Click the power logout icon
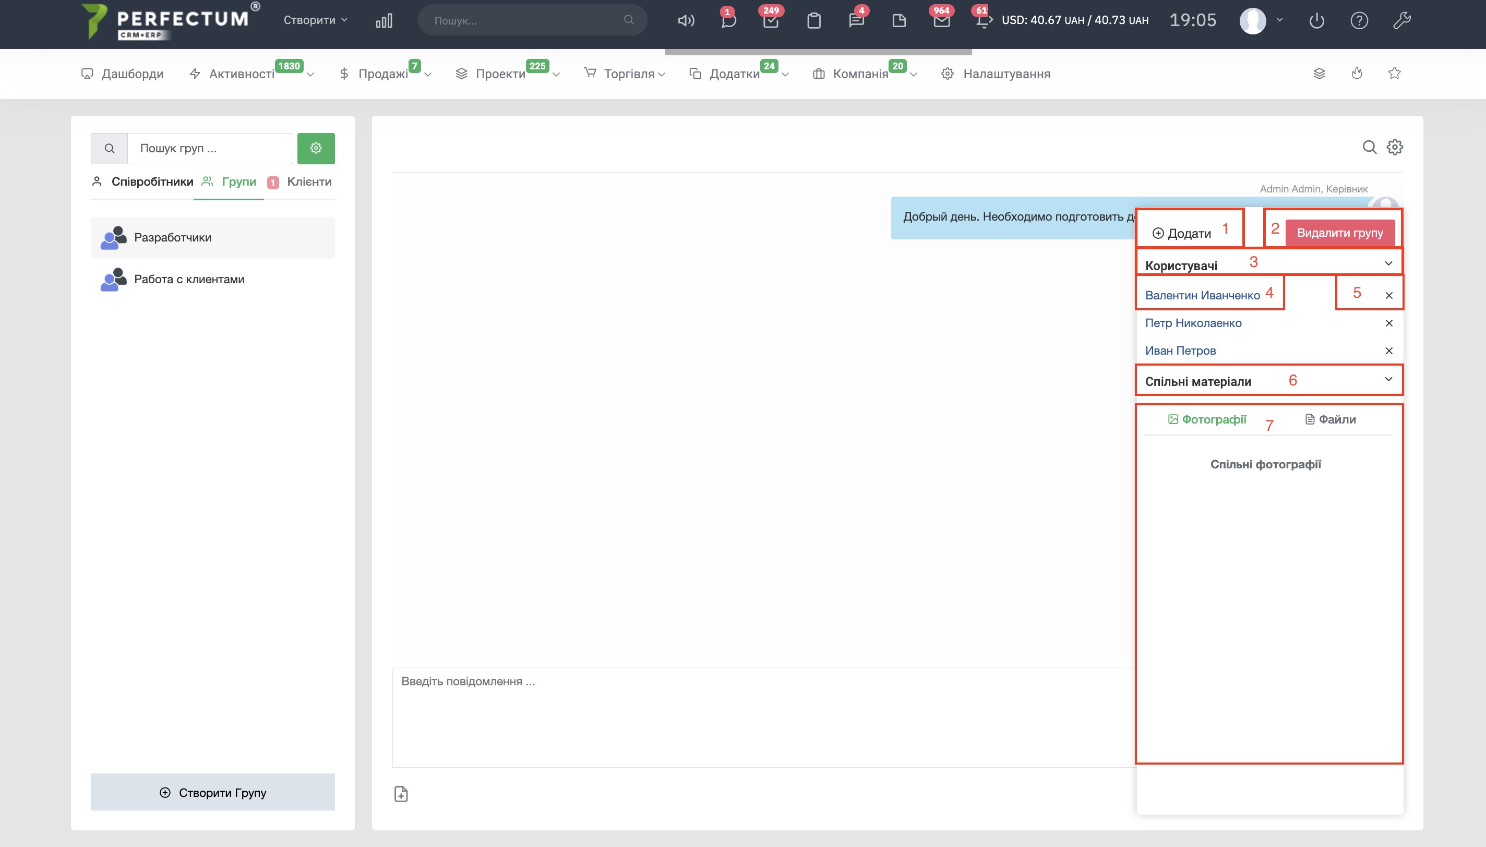 tap(1316, 21)
